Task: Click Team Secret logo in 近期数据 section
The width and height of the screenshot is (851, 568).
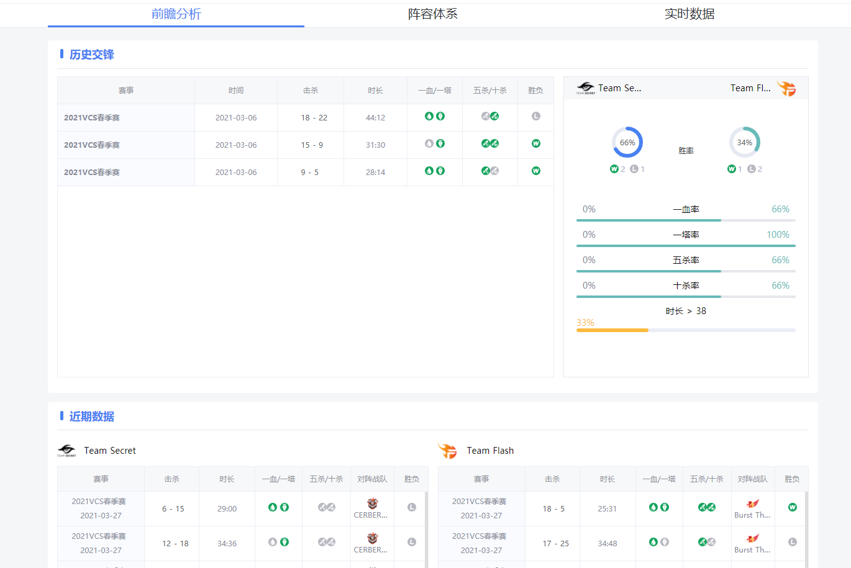Action: point(66,451)
